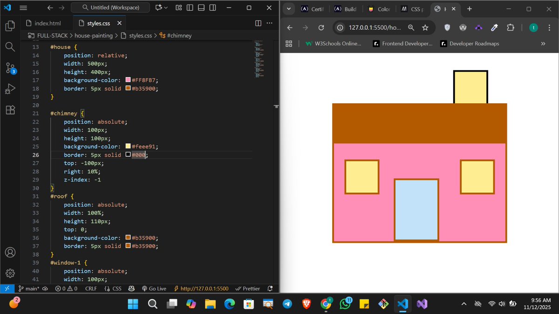This screenshot has height=314, width=559.
Task: Open Source Control with 3 pending changes
Action: point(10,68)
